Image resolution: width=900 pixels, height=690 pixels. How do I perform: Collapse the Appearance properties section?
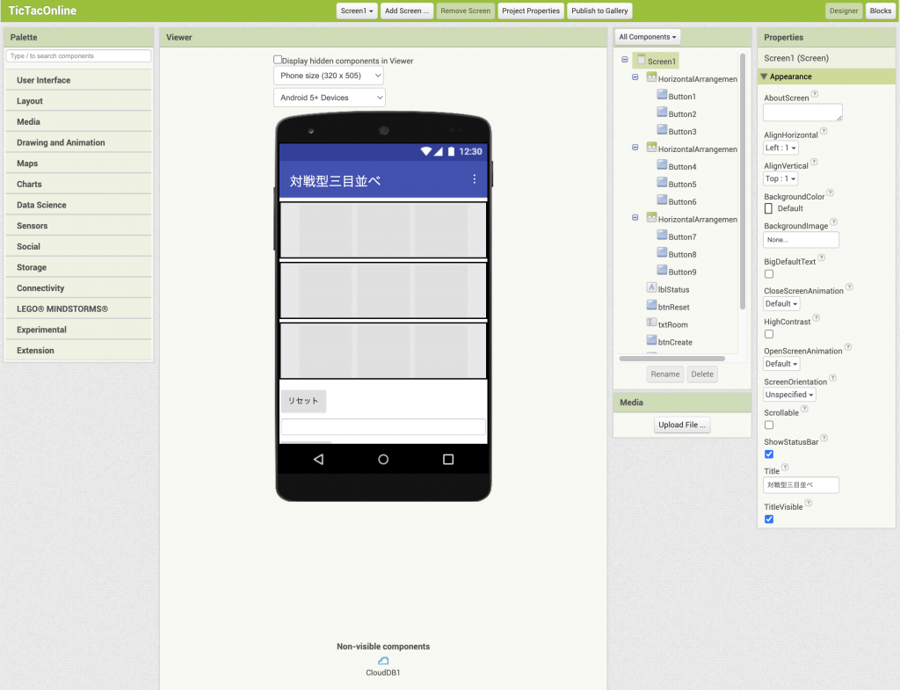tap(764, 76)
